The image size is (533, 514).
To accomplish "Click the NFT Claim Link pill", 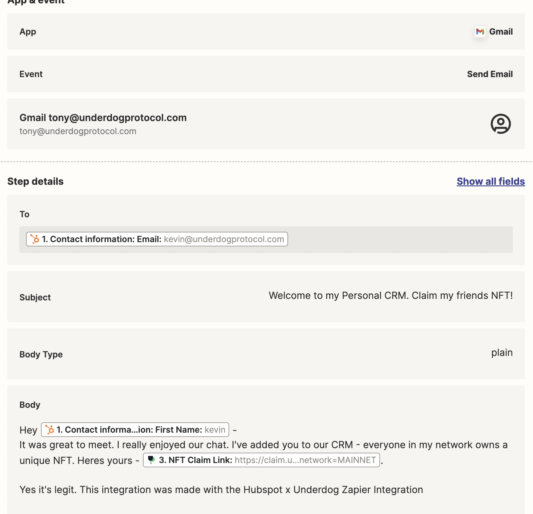I will tap(261, 460).
